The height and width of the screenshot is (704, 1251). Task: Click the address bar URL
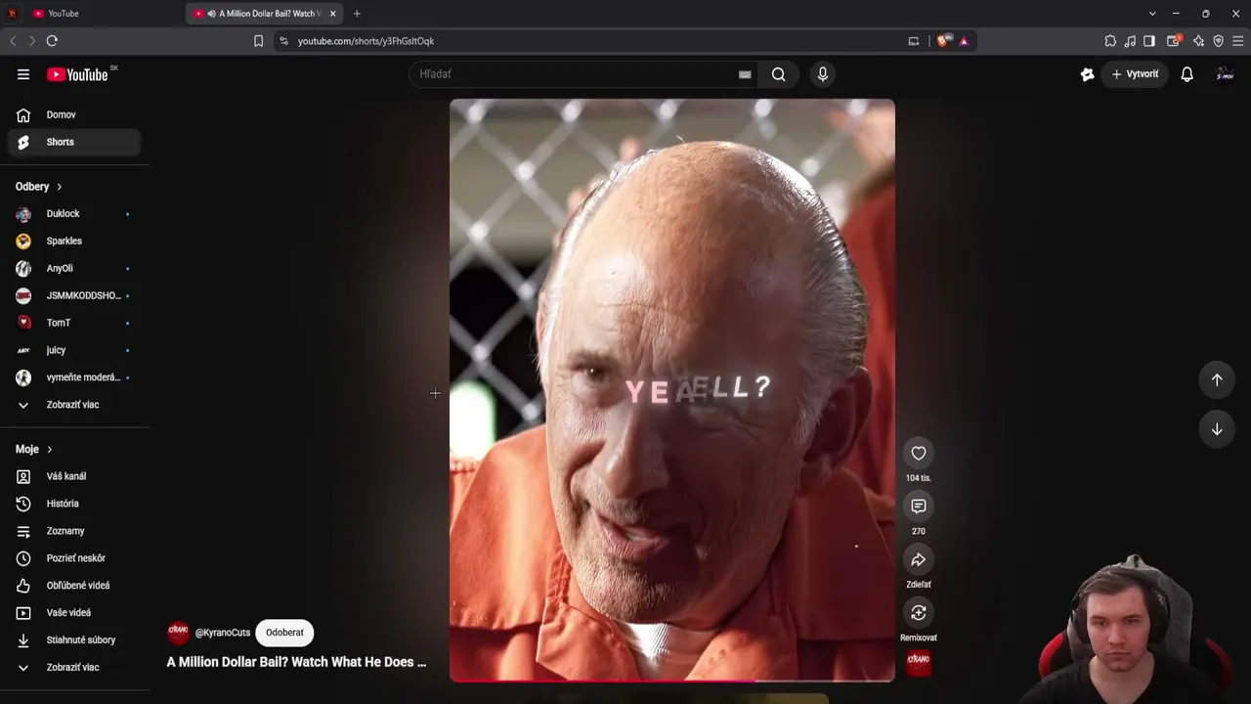(367, 41)
